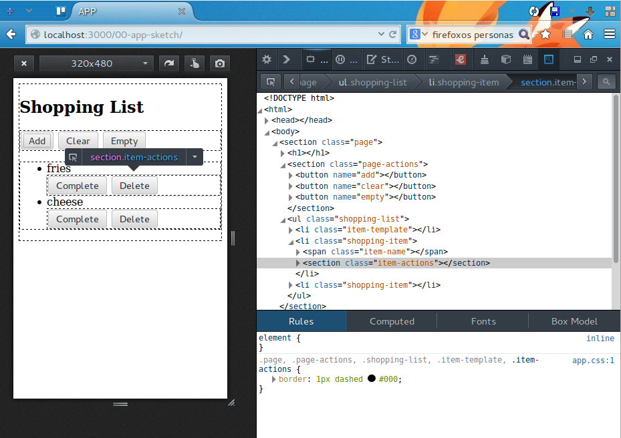Open developer tools in separate window
The image size is (621, 438).
pos(594,59)
